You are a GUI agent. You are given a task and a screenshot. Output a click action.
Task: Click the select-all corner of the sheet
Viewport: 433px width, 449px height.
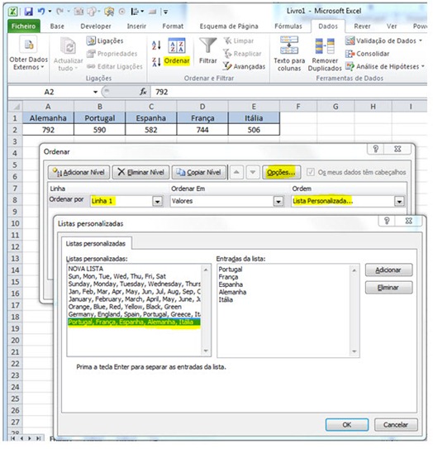[x=16, y=107]
